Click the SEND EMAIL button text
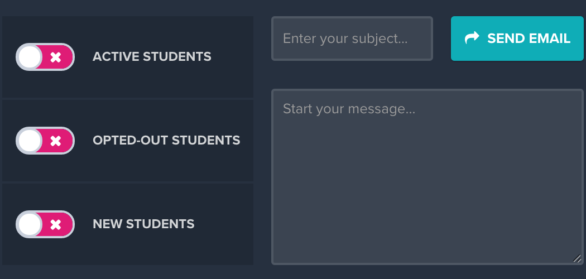Screen dimensions: 586x279 click(x=529, y=38)
